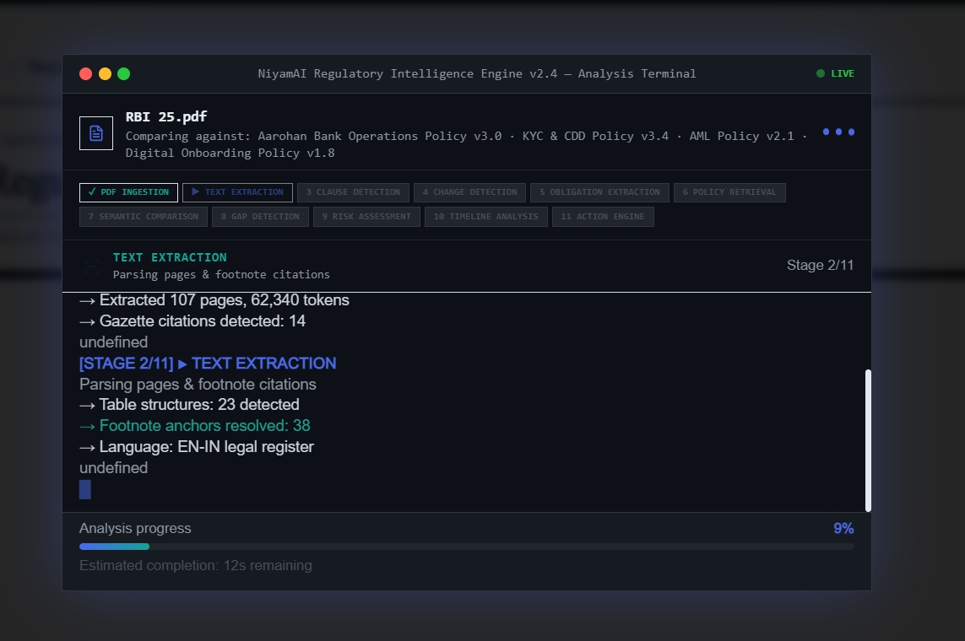Click the yellow window minimize dot
Viewport: 965px width, 641px height.
[x=105, y=73]
